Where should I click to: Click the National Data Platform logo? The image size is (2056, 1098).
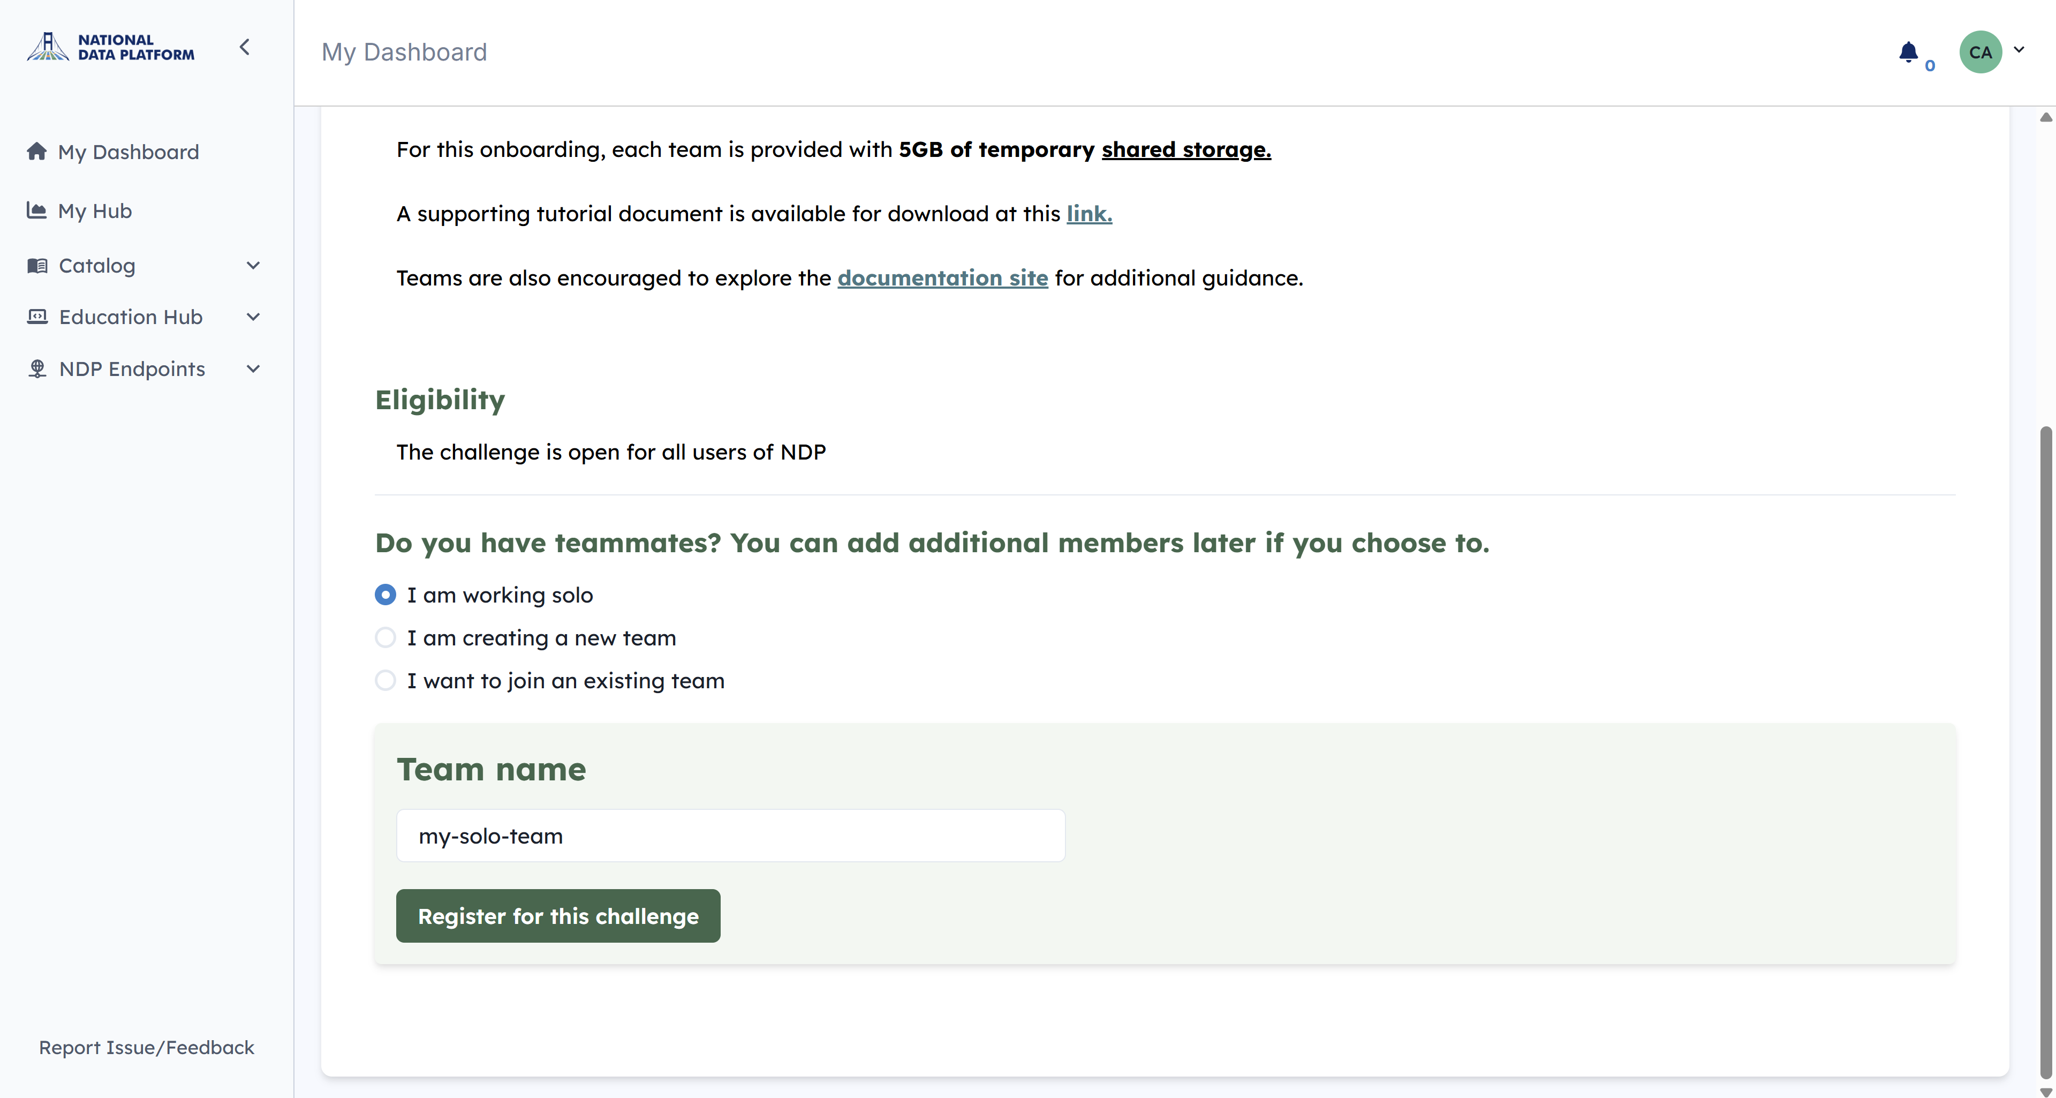111,47
